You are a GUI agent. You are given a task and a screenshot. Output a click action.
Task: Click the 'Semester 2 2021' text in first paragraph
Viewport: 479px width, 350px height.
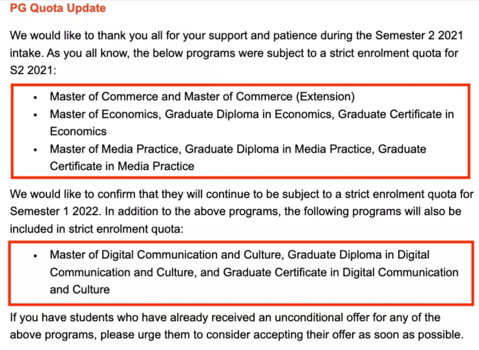click(419, 35)
